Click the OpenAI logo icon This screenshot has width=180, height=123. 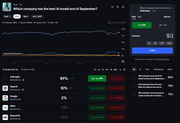coord(5,88)
